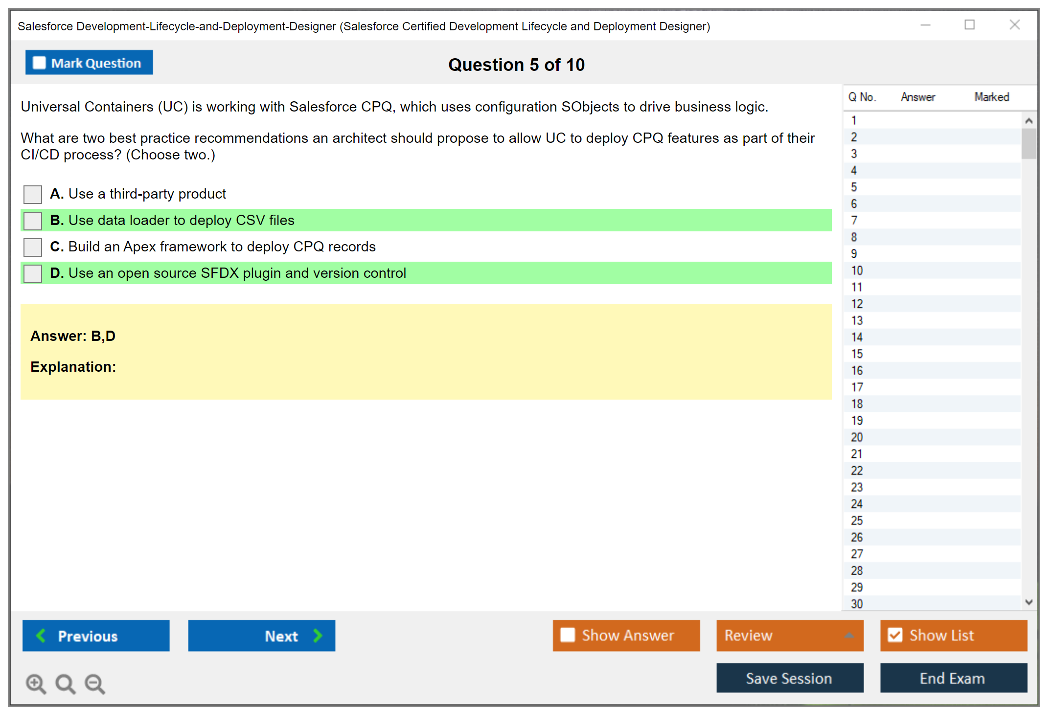Click the End Exam button
The image size is (1052, 719).
pyautogui.click(x=953, y=678)
